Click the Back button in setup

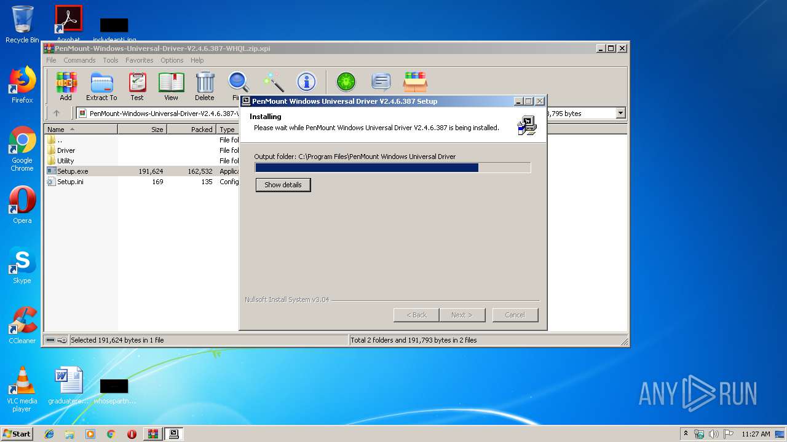point(416,315)
